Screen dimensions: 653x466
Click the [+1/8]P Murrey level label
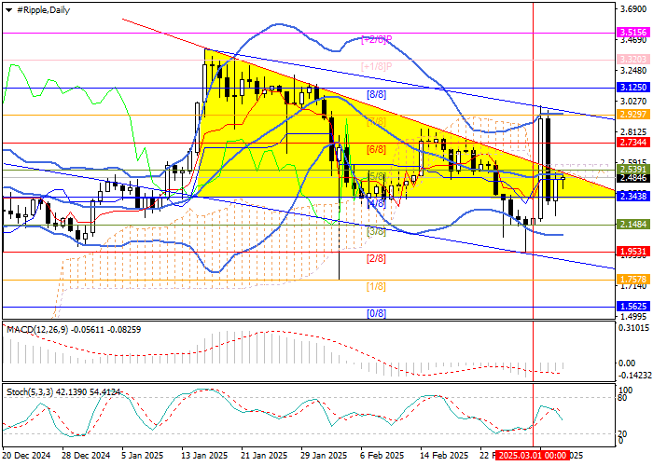(377, 66)
